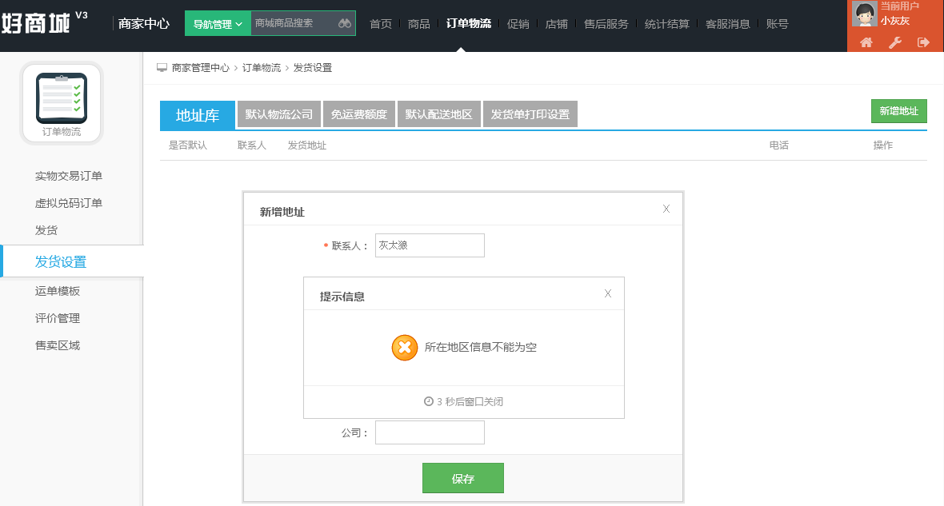
Task: Close the 提示信息 popup with its X
Action: click(x=607, y=293)
